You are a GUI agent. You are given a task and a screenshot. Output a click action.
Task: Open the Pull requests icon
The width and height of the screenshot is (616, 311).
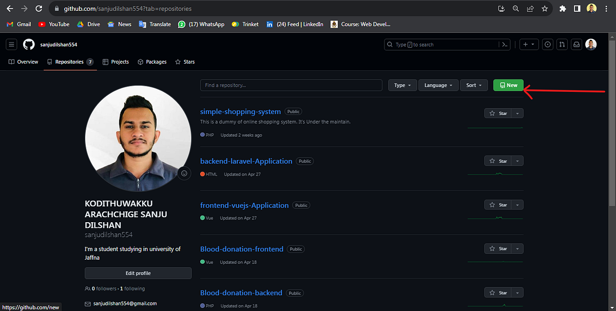(562, 44)
